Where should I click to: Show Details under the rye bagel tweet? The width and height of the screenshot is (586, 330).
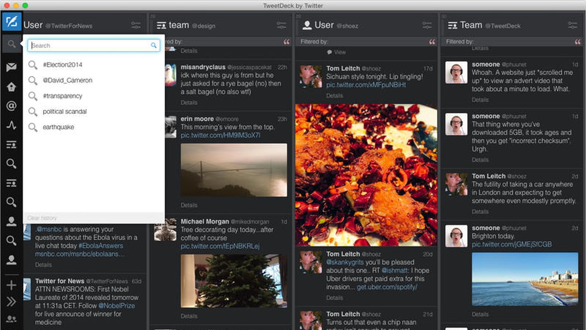(x=189, y=103)
